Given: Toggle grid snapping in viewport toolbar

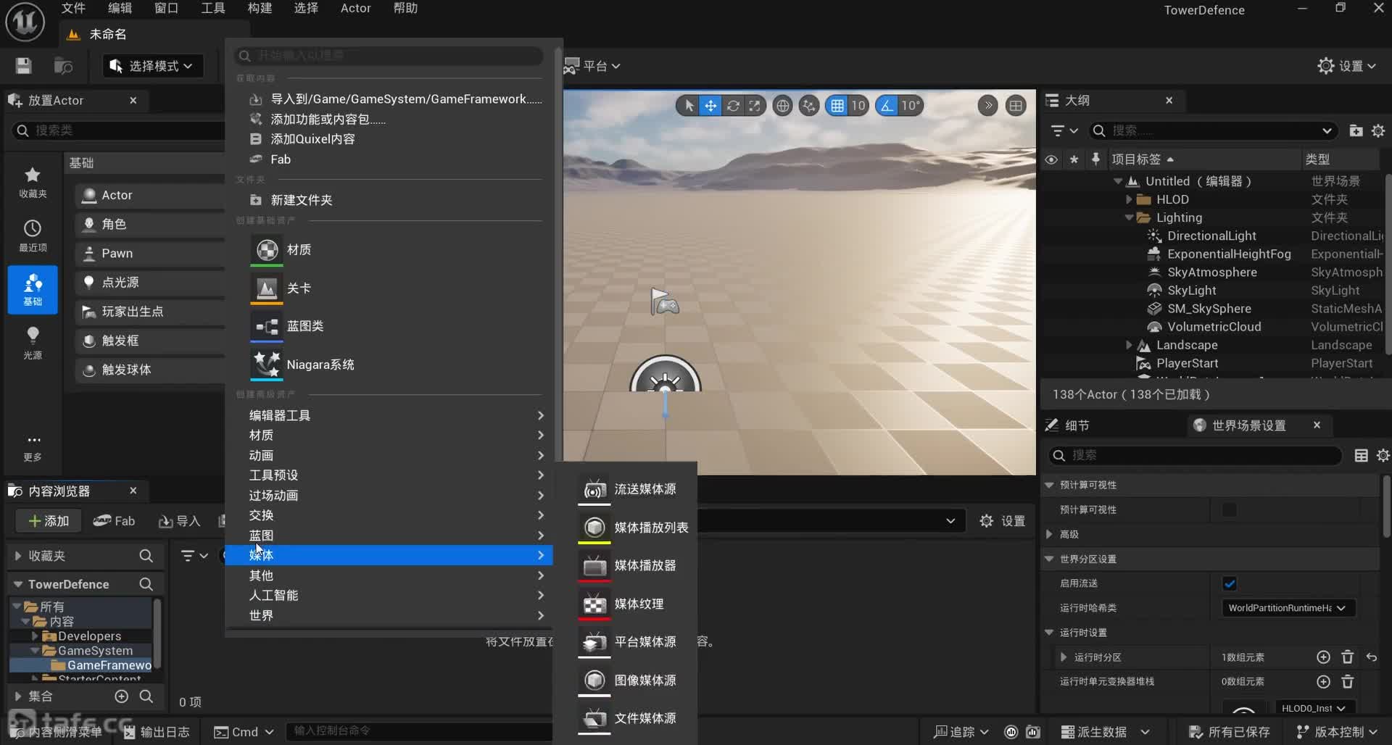Looking at the screenshot, I should point(837,106).
